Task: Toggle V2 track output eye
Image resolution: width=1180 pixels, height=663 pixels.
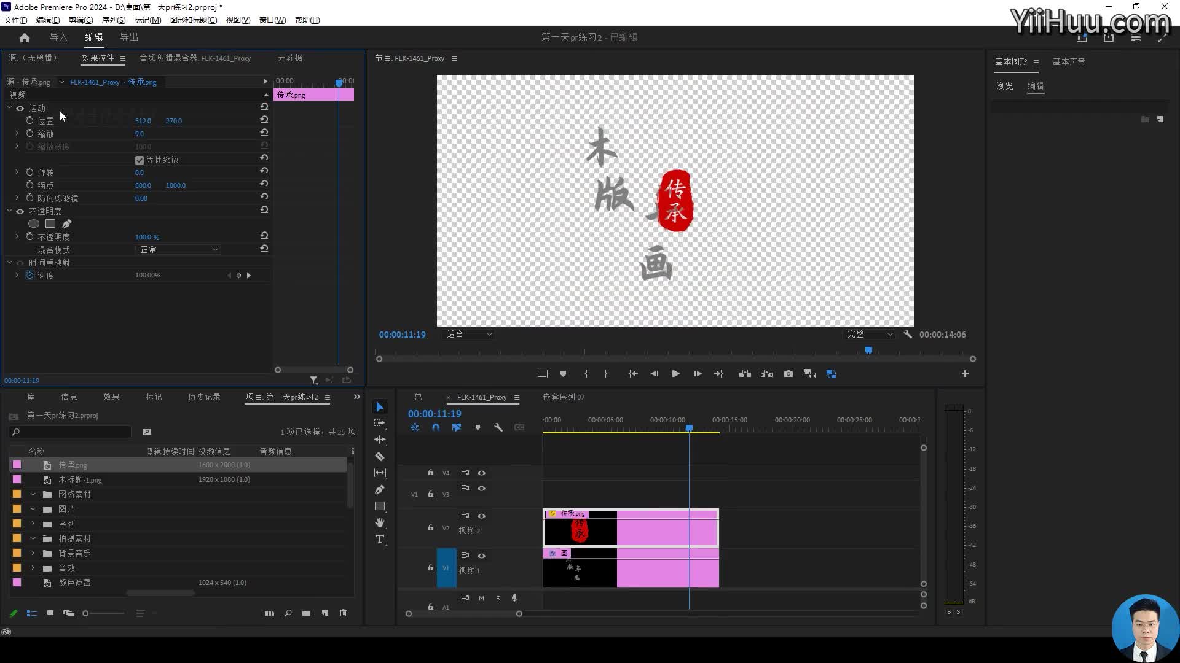Action: [x=482, y=516]
